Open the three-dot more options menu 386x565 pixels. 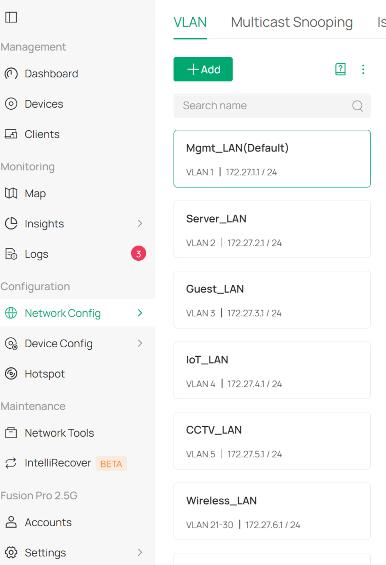click(x=363, y=69)
